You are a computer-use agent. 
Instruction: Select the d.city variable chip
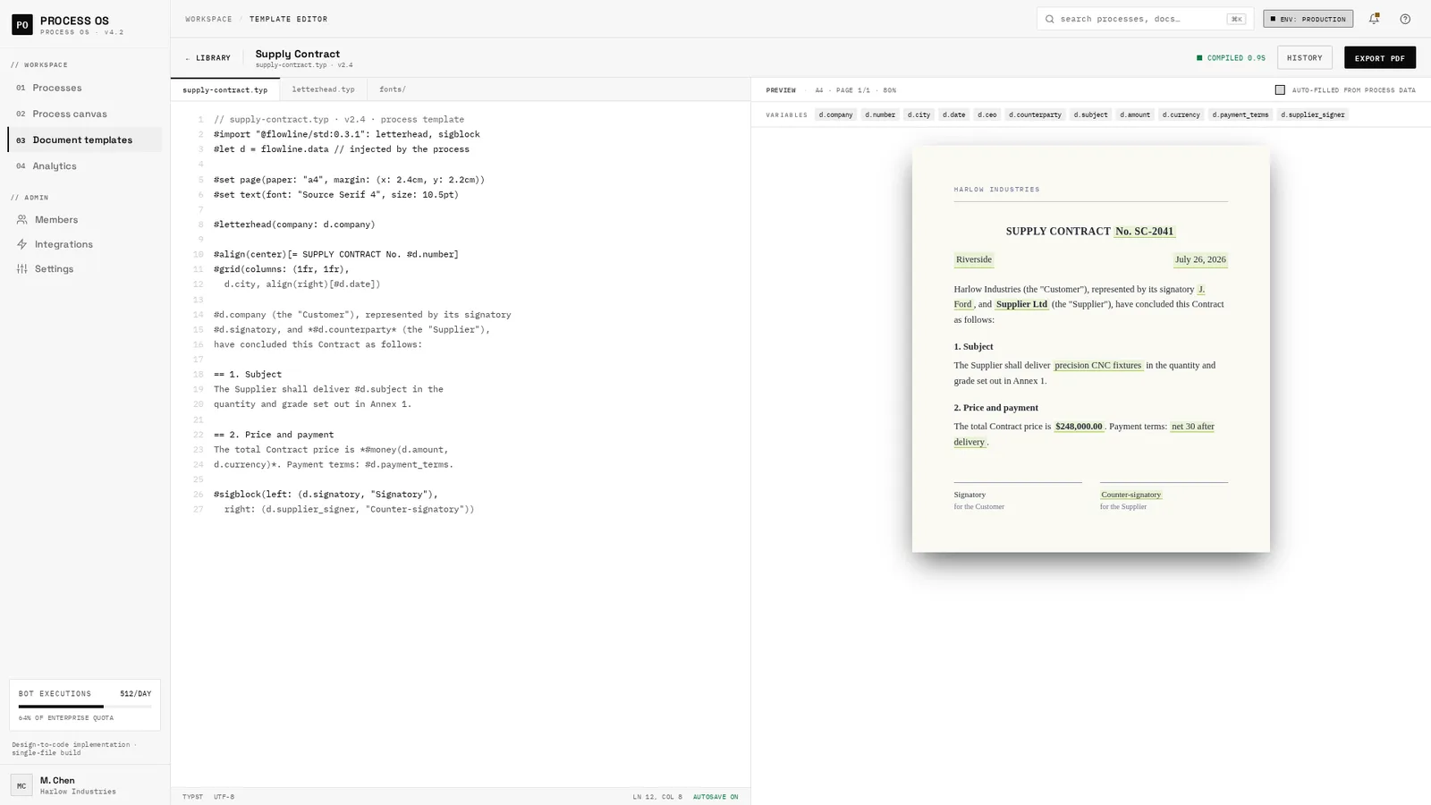919,114
